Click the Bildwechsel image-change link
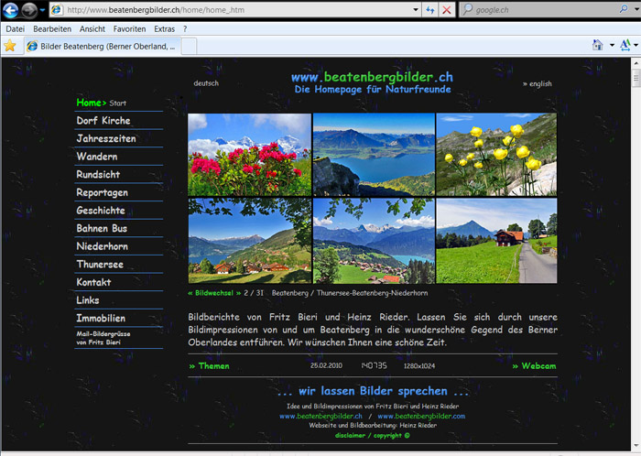 coord(214,293)
